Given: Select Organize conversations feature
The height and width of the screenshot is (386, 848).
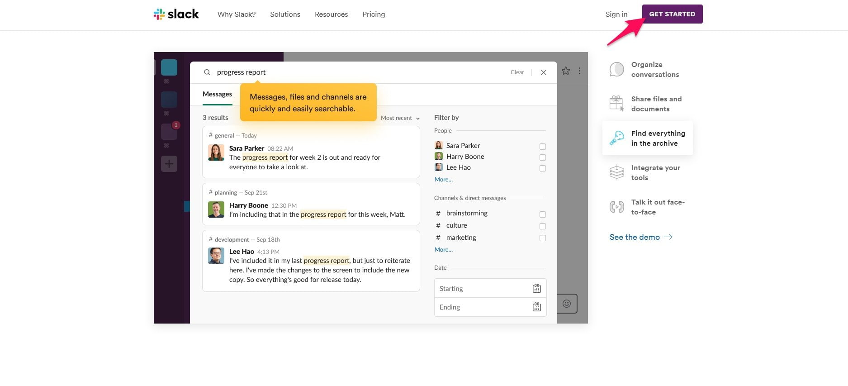Looking at the screenshot, I should 648,70.
